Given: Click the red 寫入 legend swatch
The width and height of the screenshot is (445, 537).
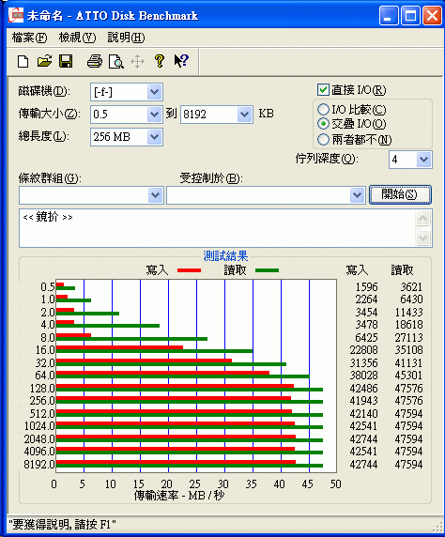Looking at the screenshot, I should pyautogui.click(x=189, y=270).
